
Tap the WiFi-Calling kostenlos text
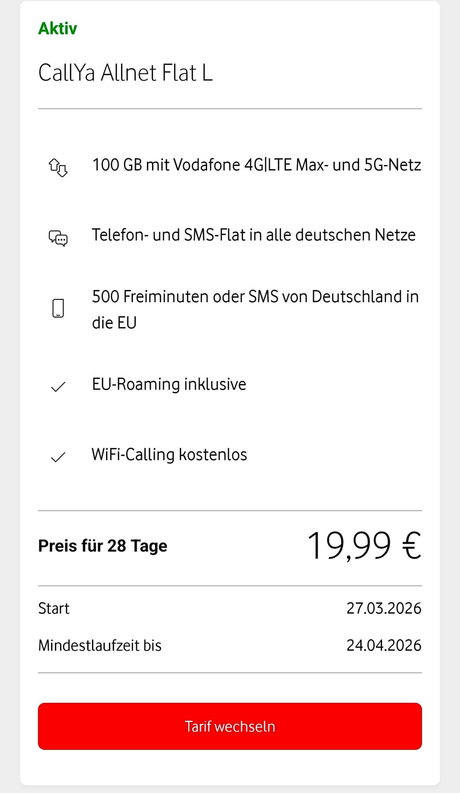click(x=169, y=454)
